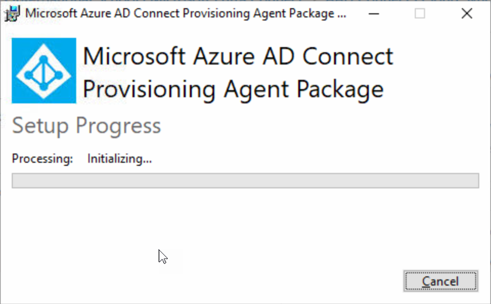Click the word "Agent" in the large heading
This screenshot has height=304, width=491.
click(256, 90)
